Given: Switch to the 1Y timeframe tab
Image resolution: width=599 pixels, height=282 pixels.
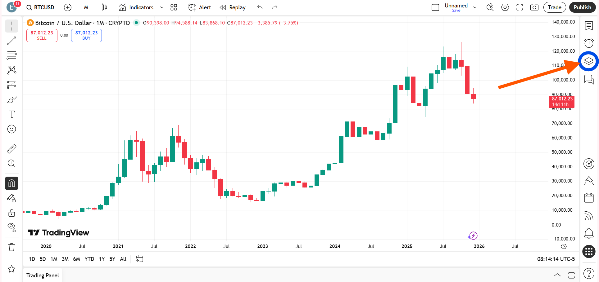Looking at the screenshot, I should pyautogui.click(x=101, y=259).
